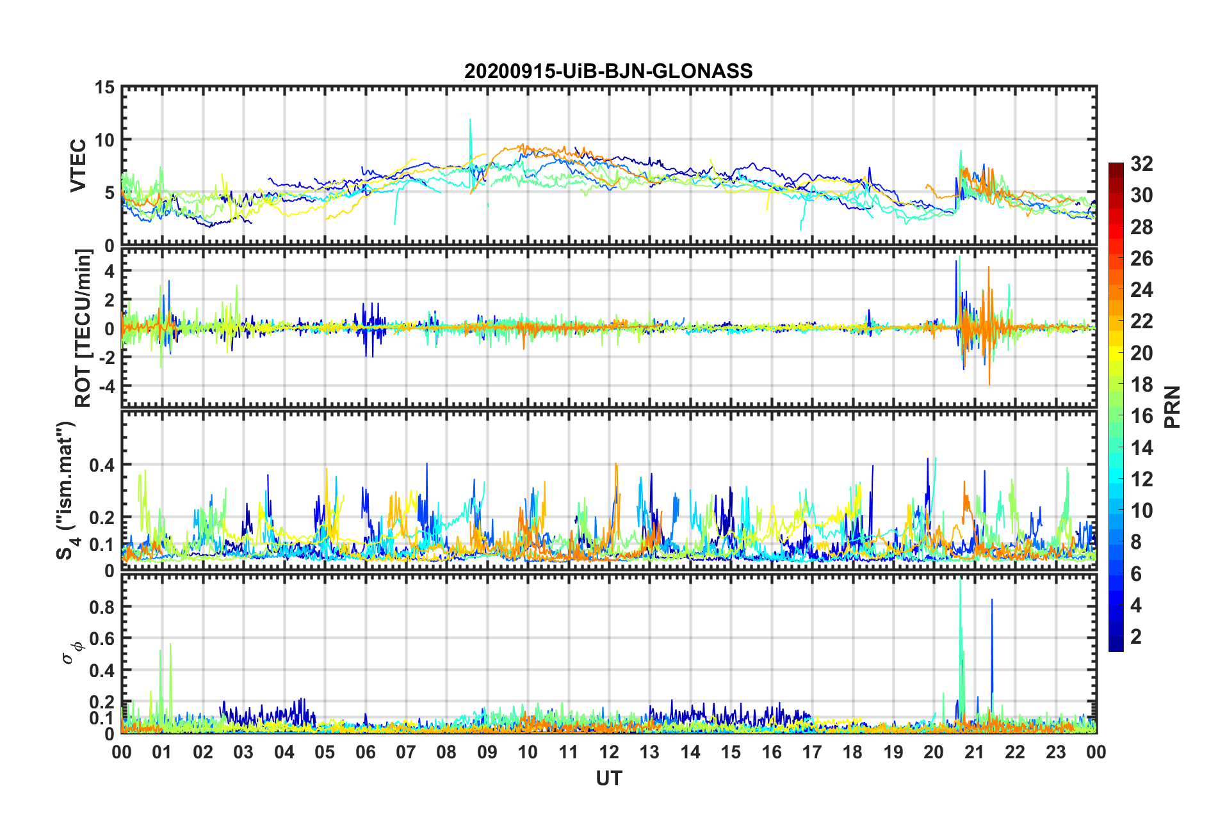Image resolution: width=1218 pixels, height=814 pixels.
Task: Select the 32 tick label on the colorbar
Action: tap(1141, 164)
